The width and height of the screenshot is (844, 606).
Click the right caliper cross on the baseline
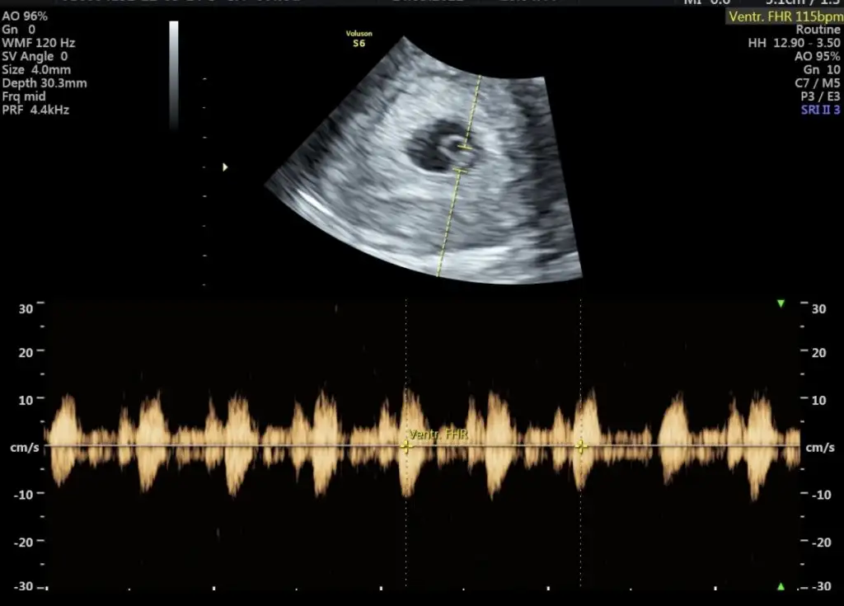tap(581, 446)
